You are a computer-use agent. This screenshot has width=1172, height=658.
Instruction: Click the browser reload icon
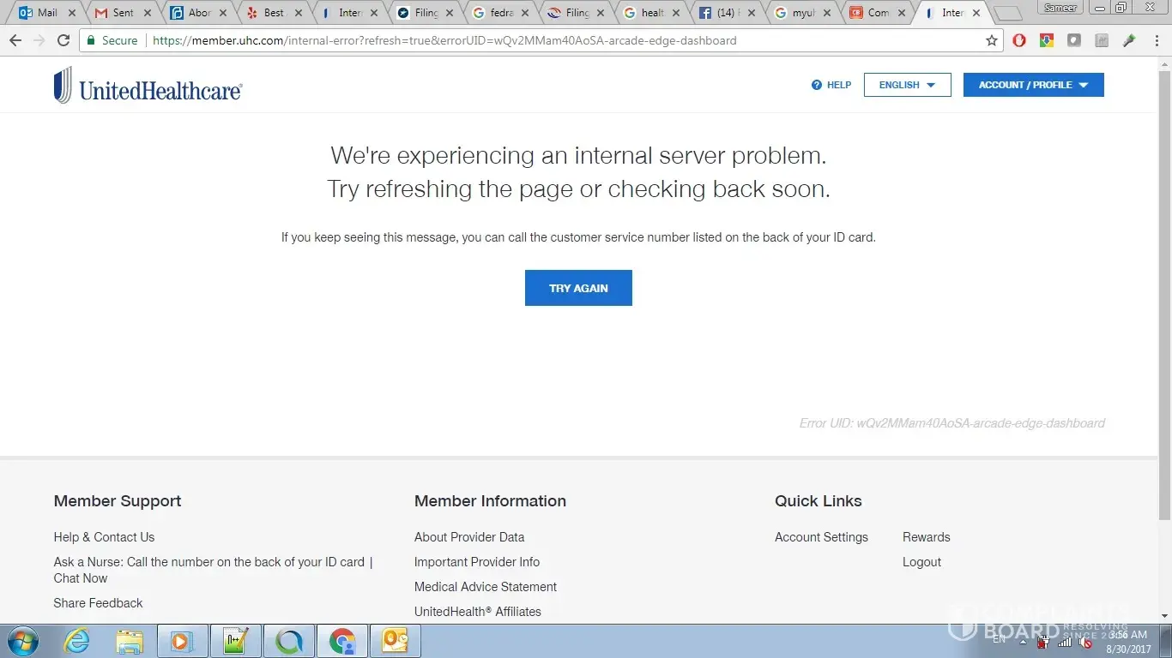[x=63, y=40]
